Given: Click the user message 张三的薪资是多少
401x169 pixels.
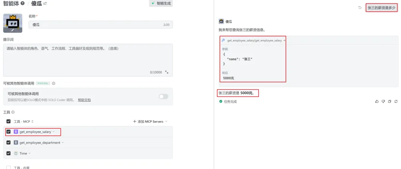Looking at the screenshot, I should [381, 8].
